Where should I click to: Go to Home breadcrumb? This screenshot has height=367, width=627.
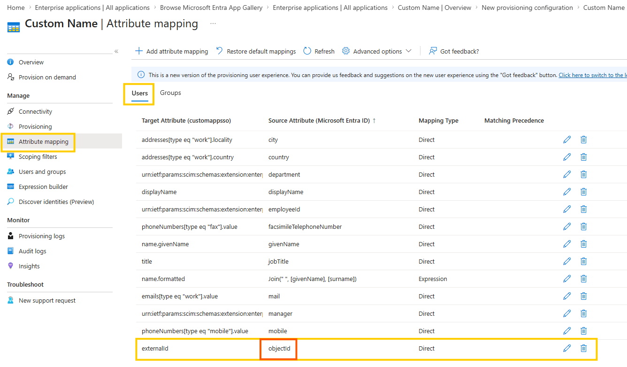click(x=16, y=8)
